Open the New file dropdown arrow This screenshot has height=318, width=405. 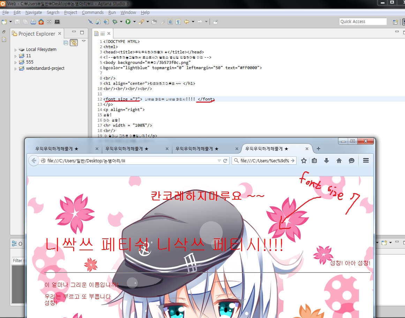pyautogui.click(x=10, y=22)
